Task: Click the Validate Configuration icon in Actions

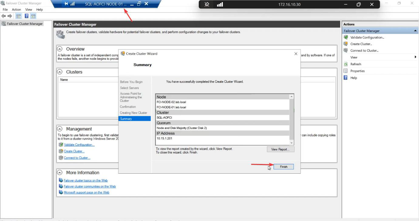Action: [346, 37]
